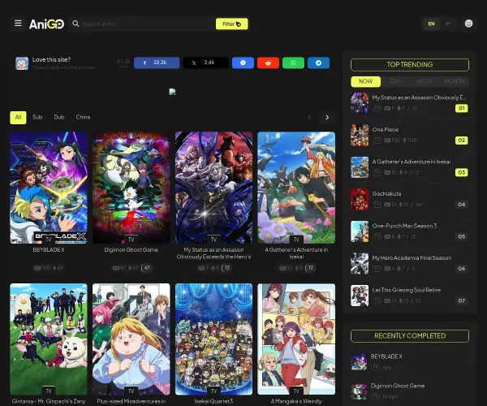Select the All filter tab
Image resolution: width=487 pixels, height=406 pixels.
(18, 118)
